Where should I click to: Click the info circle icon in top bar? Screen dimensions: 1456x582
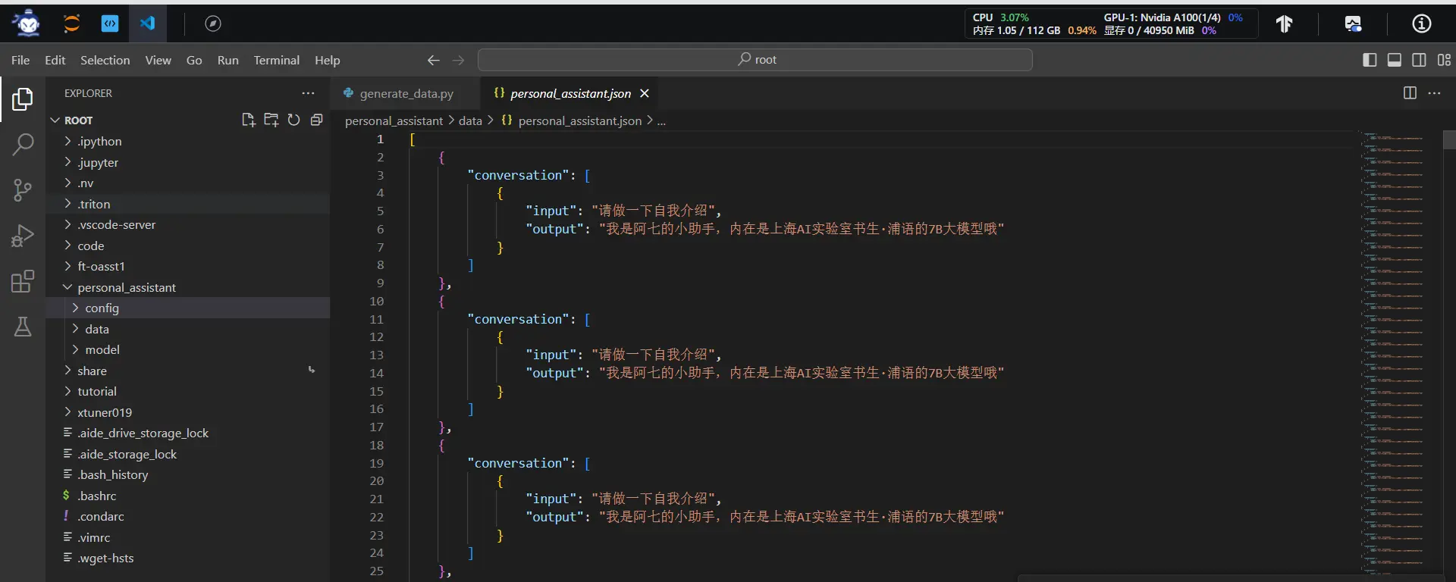pyautogui.click(x=1422, y=24)
